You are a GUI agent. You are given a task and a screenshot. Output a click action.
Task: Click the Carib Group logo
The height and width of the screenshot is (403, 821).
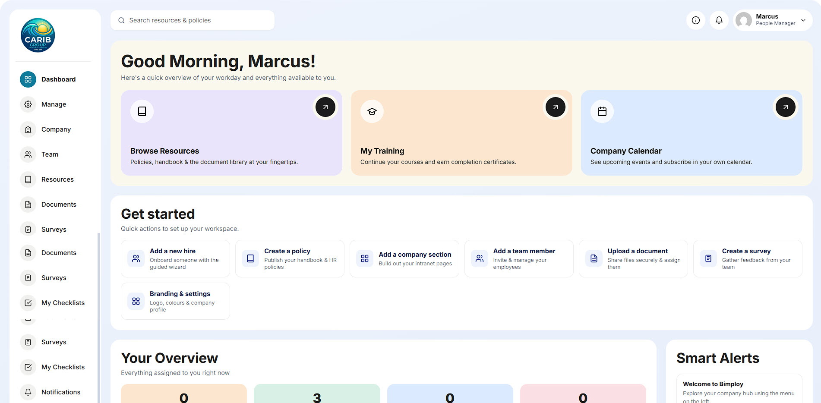pyautogui.click(x=38, y=35)
